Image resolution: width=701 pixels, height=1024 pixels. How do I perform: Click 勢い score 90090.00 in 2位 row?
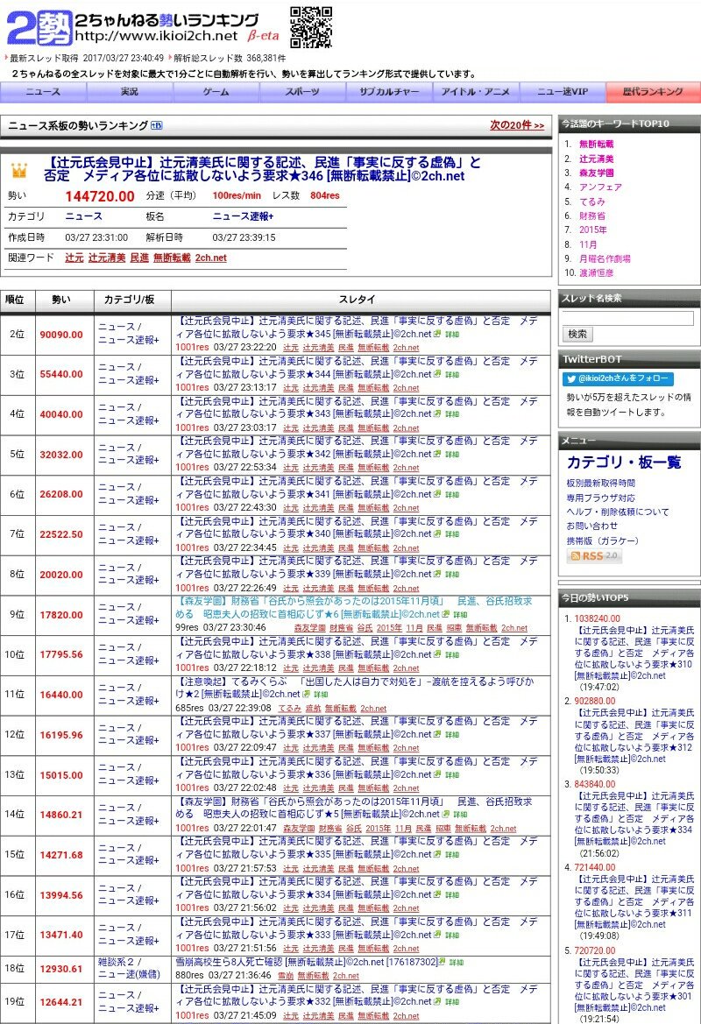tap(61, 335)
